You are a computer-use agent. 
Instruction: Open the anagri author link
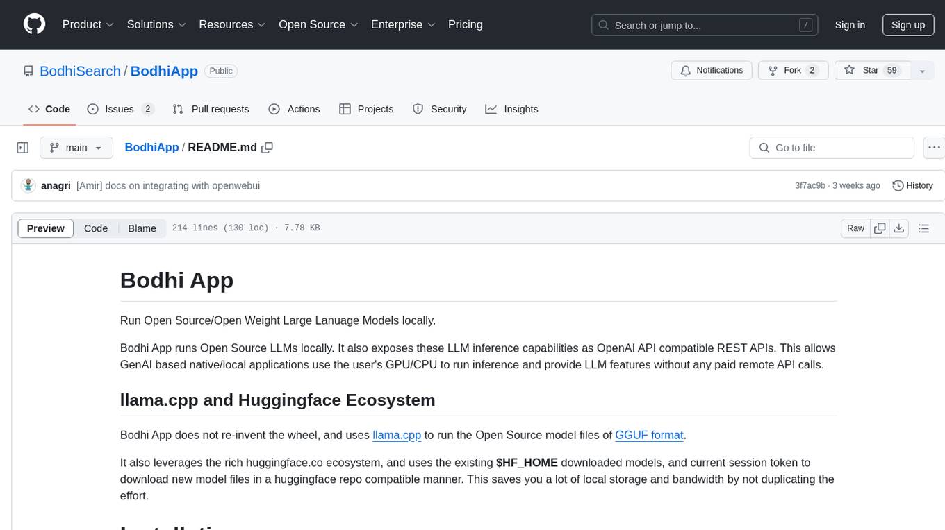(x=56, y=186)
